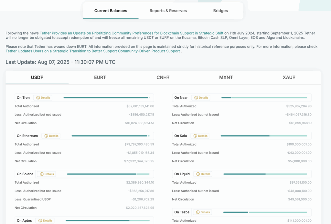Select the EUR₮ currency tab
Image resolution: width=331 pixels, height=224 pixels.
(100, 77)
